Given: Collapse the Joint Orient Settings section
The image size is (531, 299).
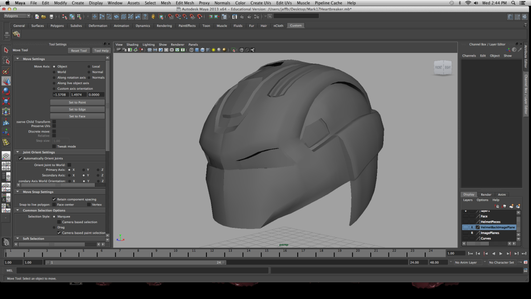Looking at the screenshot, I should coord(18,152).
